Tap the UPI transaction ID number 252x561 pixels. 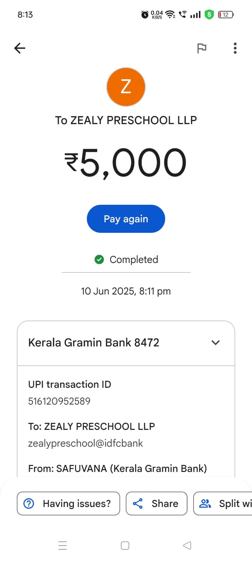59,401
